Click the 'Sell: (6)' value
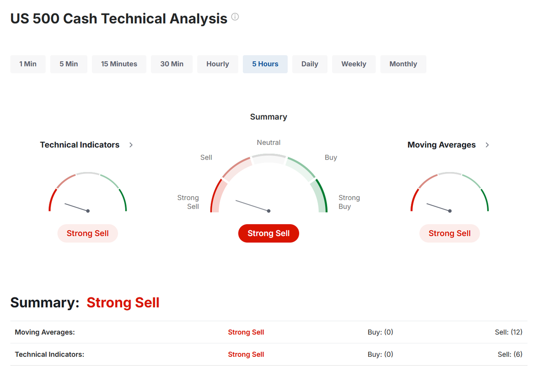Image resolution: width=542 pixels, height=379 pixels. tap(510, 354)
